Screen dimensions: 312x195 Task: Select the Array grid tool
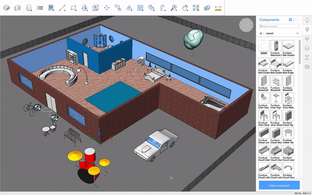coord(140,8)
